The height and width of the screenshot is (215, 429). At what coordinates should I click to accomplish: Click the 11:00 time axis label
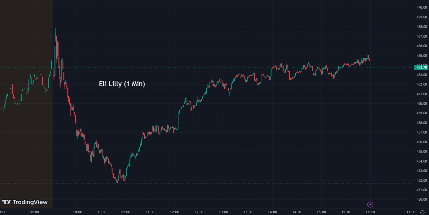126,212
